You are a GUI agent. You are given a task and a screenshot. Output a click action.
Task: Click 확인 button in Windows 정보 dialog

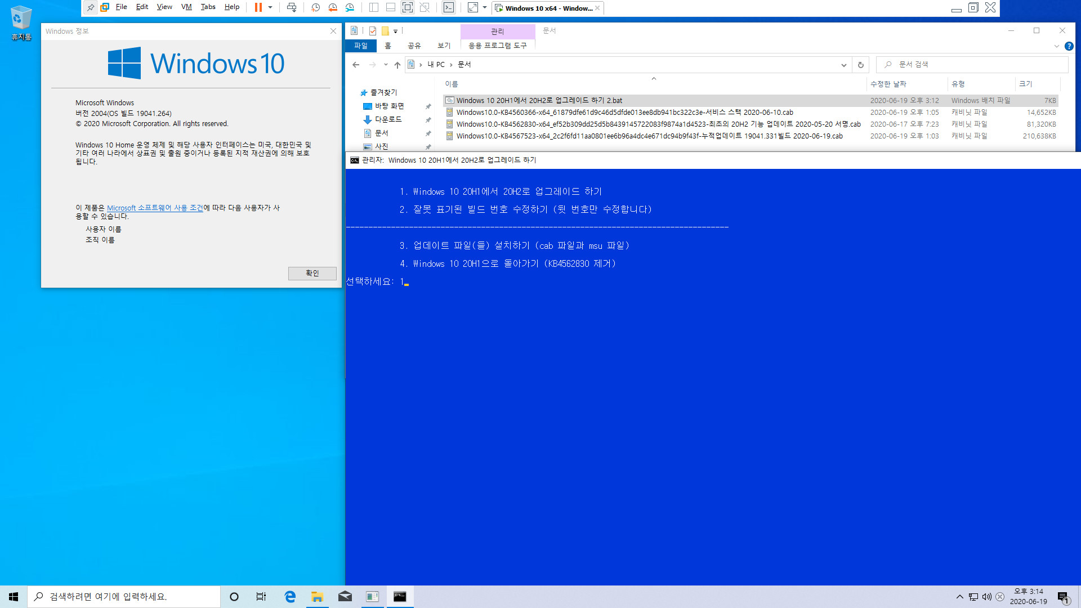click(312, 273)
